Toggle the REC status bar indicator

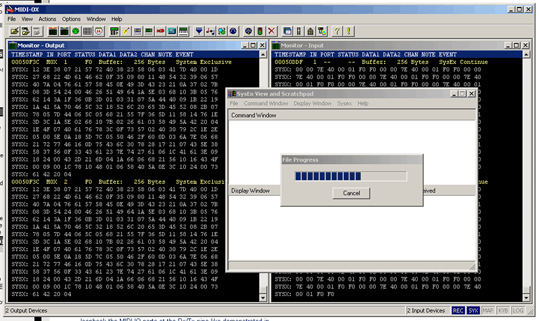(x=458, y=310)
